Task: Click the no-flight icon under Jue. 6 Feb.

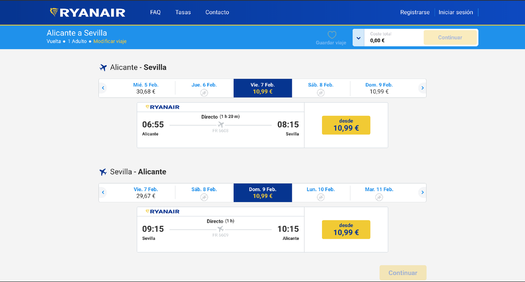Action: [204, 93]
